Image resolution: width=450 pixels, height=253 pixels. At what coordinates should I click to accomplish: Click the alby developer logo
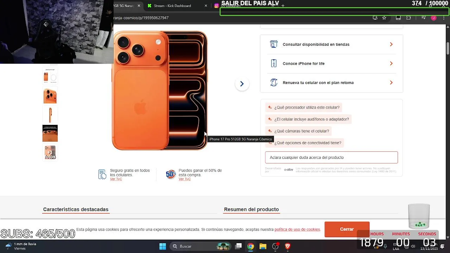pos(289,170)
